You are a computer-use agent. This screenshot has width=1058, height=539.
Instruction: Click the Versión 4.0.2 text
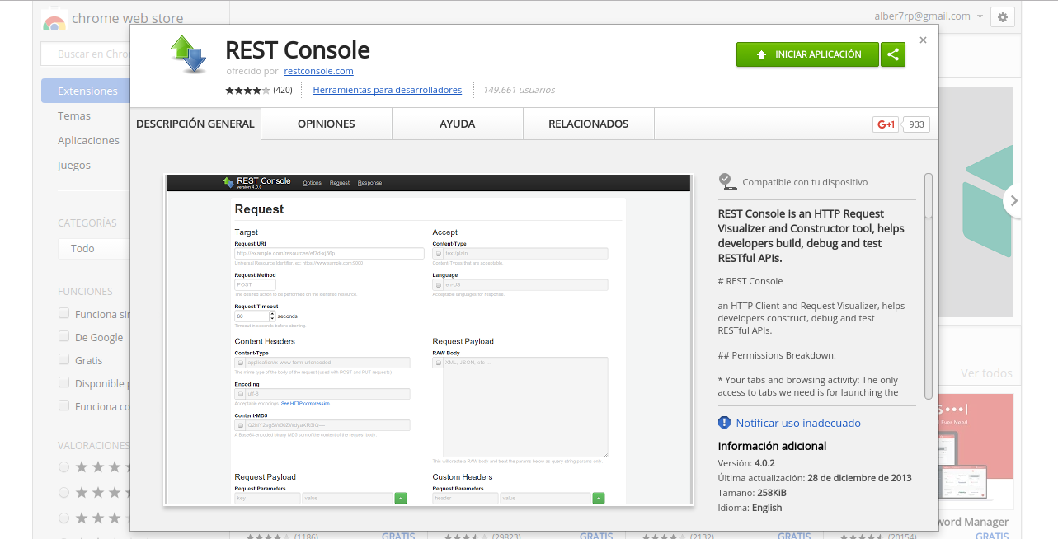[x=746, y=463]
